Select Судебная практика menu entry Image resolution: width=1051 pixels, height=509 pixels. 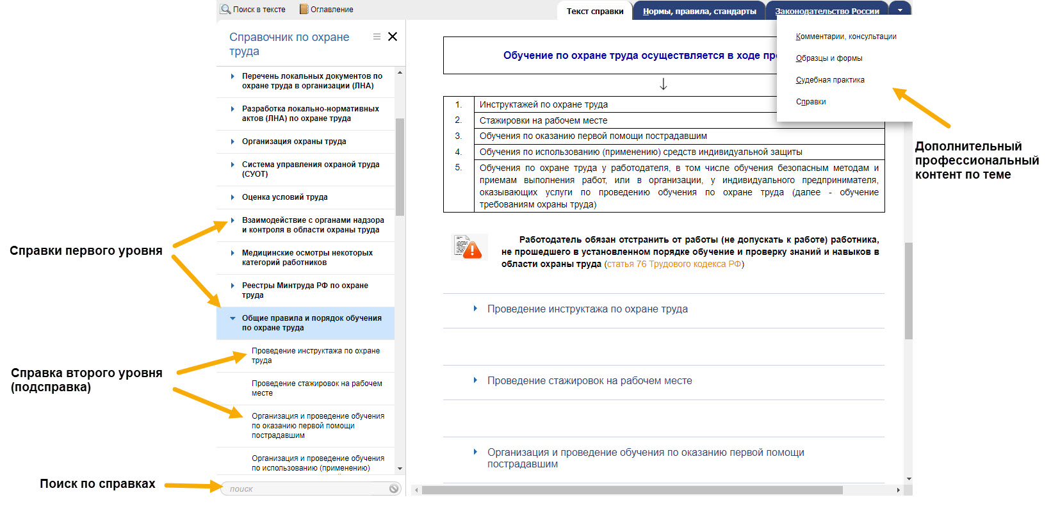830,80
